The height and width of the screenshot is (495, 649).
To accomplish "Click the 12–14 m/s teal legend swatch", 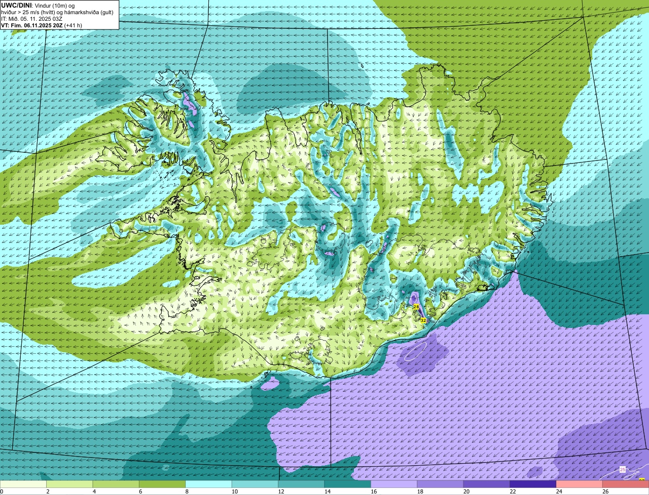I will click(301, 484).
